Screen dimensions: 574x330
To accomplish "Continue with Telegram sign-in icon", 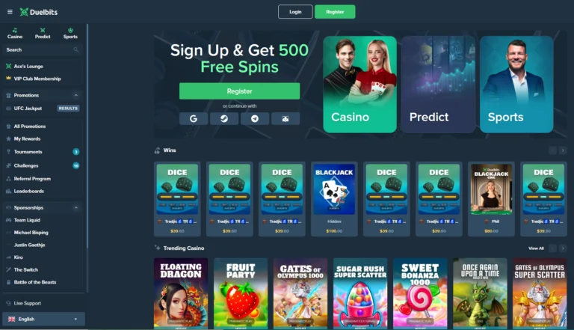I will coord(255,118).
